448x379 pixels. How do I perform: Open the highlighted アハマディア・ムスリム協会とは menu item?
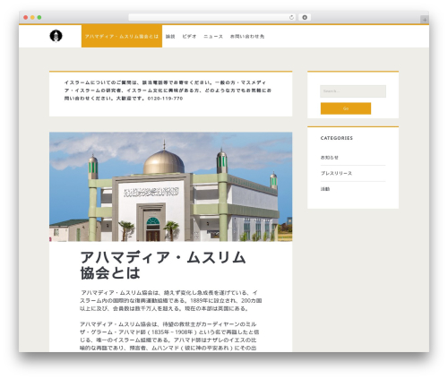(122, 36)
